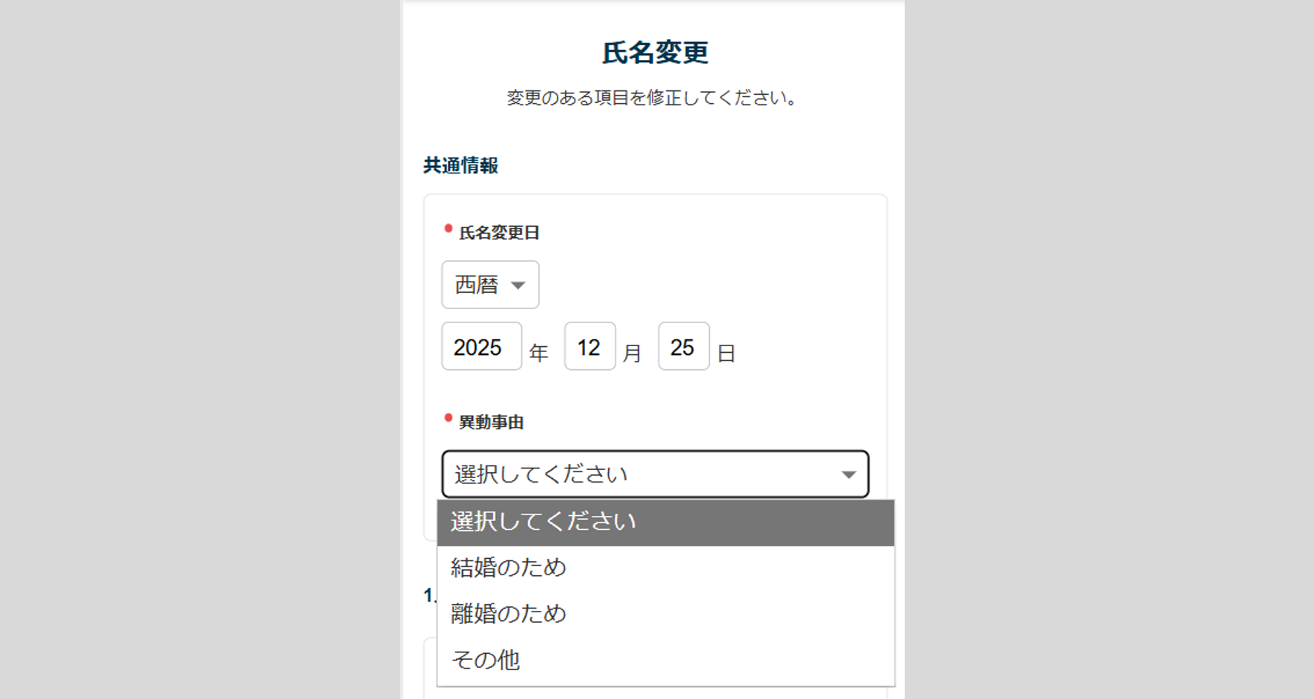Open the 西暦 calendar type dropdown
The height and width of the screenshot is (699, 1314).
[489, 285]
